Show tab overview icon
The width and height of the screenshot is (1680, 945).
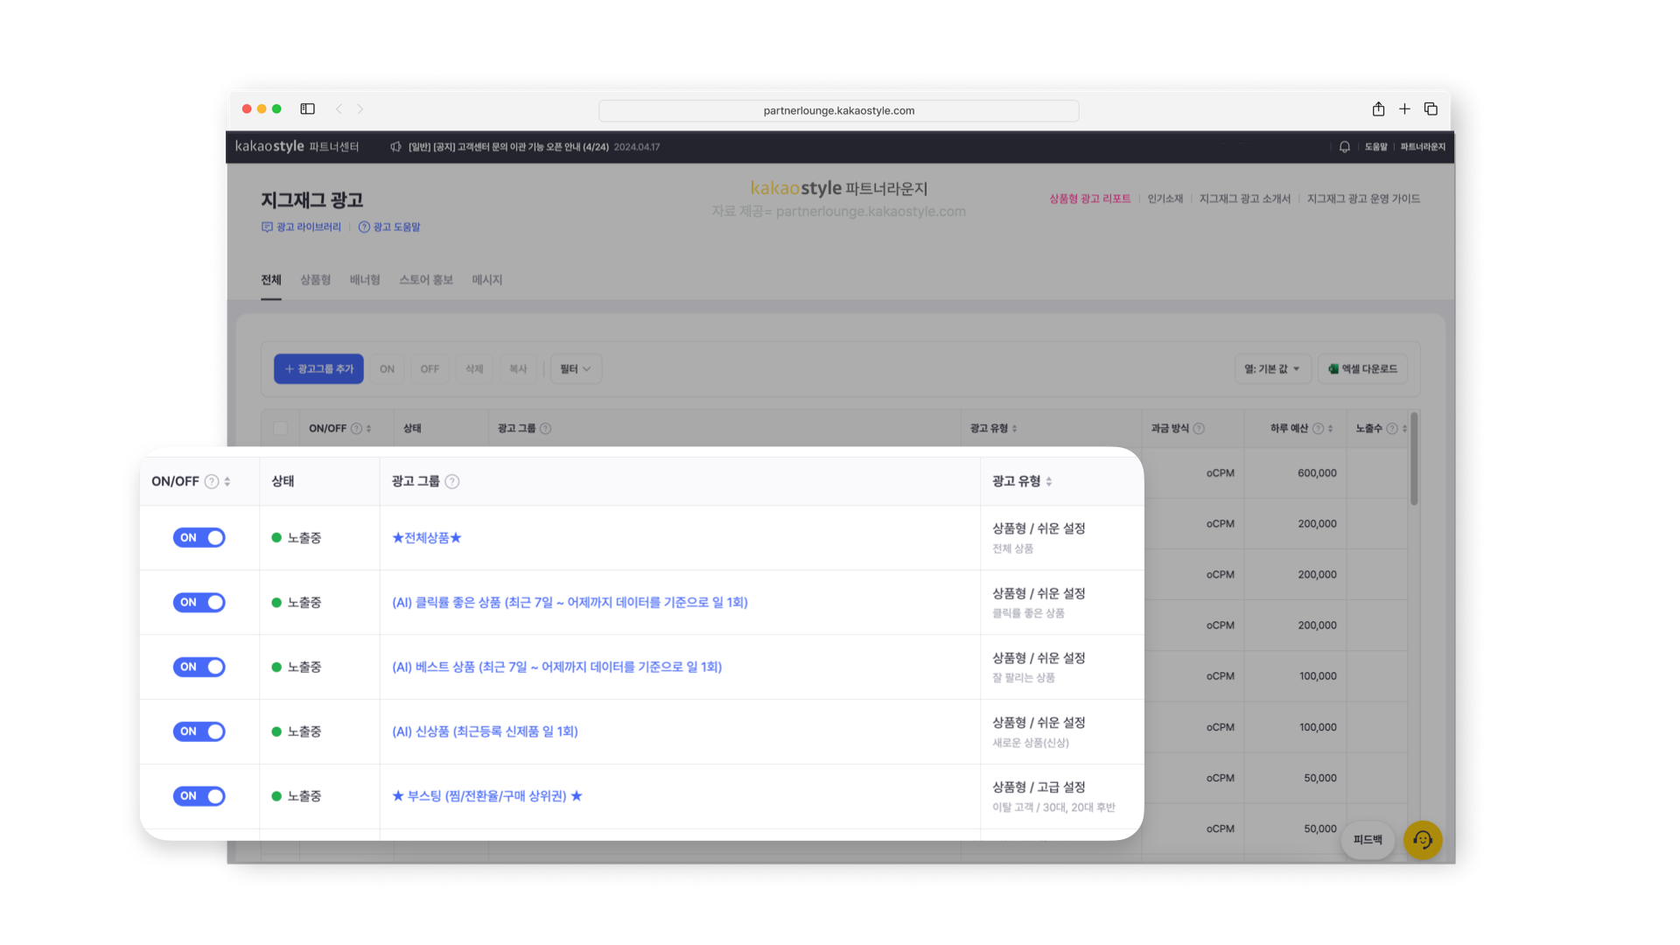1431,109
